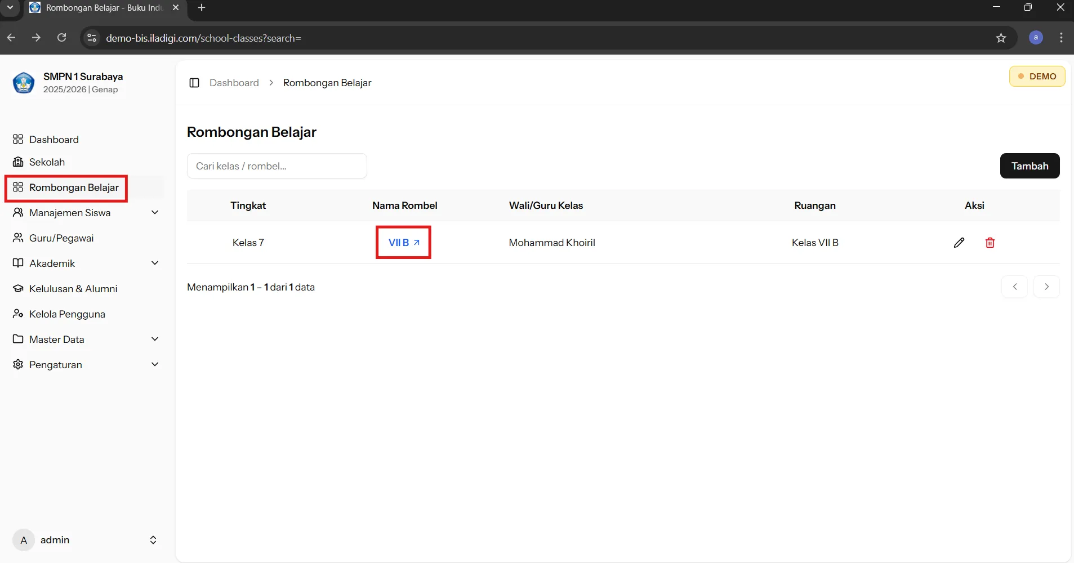Expand the Pengaturan chevron

point(155,364)
